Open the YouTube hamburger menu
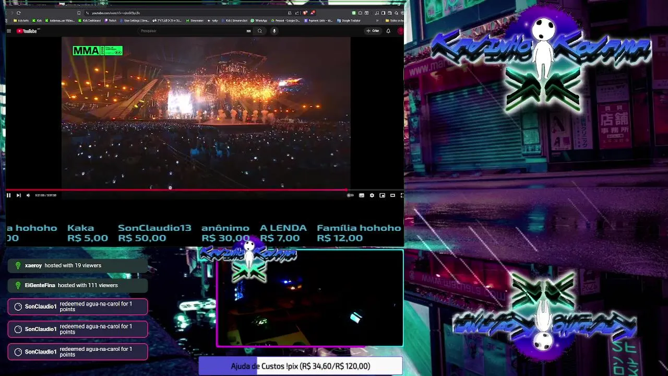This screenshot has height=376, width=668. pos(9,31)
